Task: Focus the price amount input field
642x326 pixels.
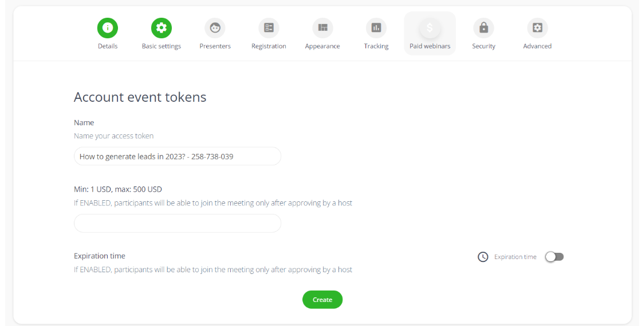Action: tap(178, 223)
